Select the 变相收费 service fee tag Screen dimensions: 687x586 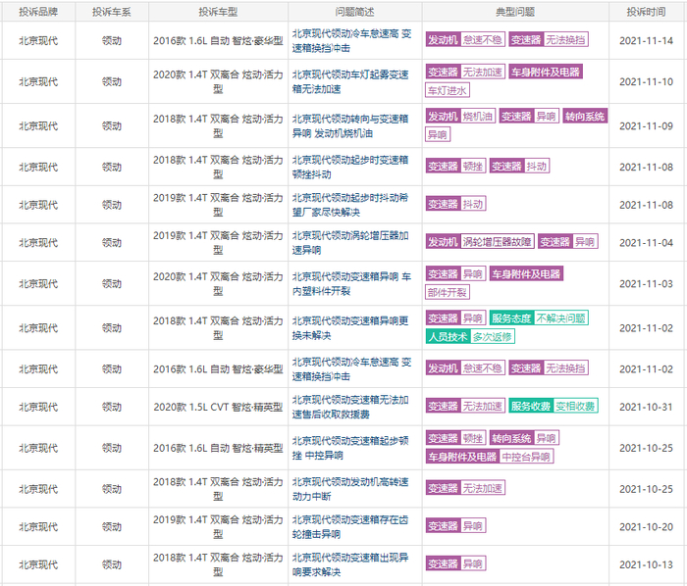click(575, 407)
